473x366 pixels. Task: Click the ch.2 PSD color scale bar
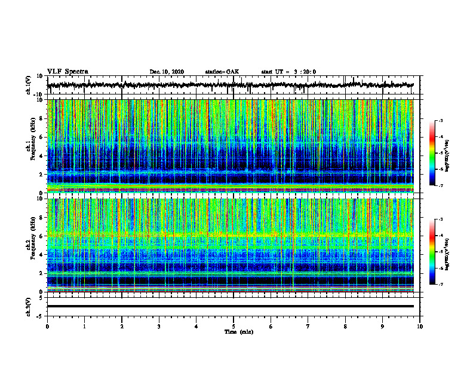[x=432, y=252]
